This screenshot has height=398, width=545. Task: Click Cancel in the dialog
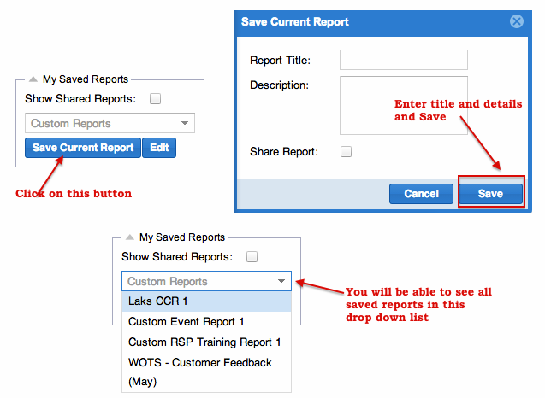point(421,194)
